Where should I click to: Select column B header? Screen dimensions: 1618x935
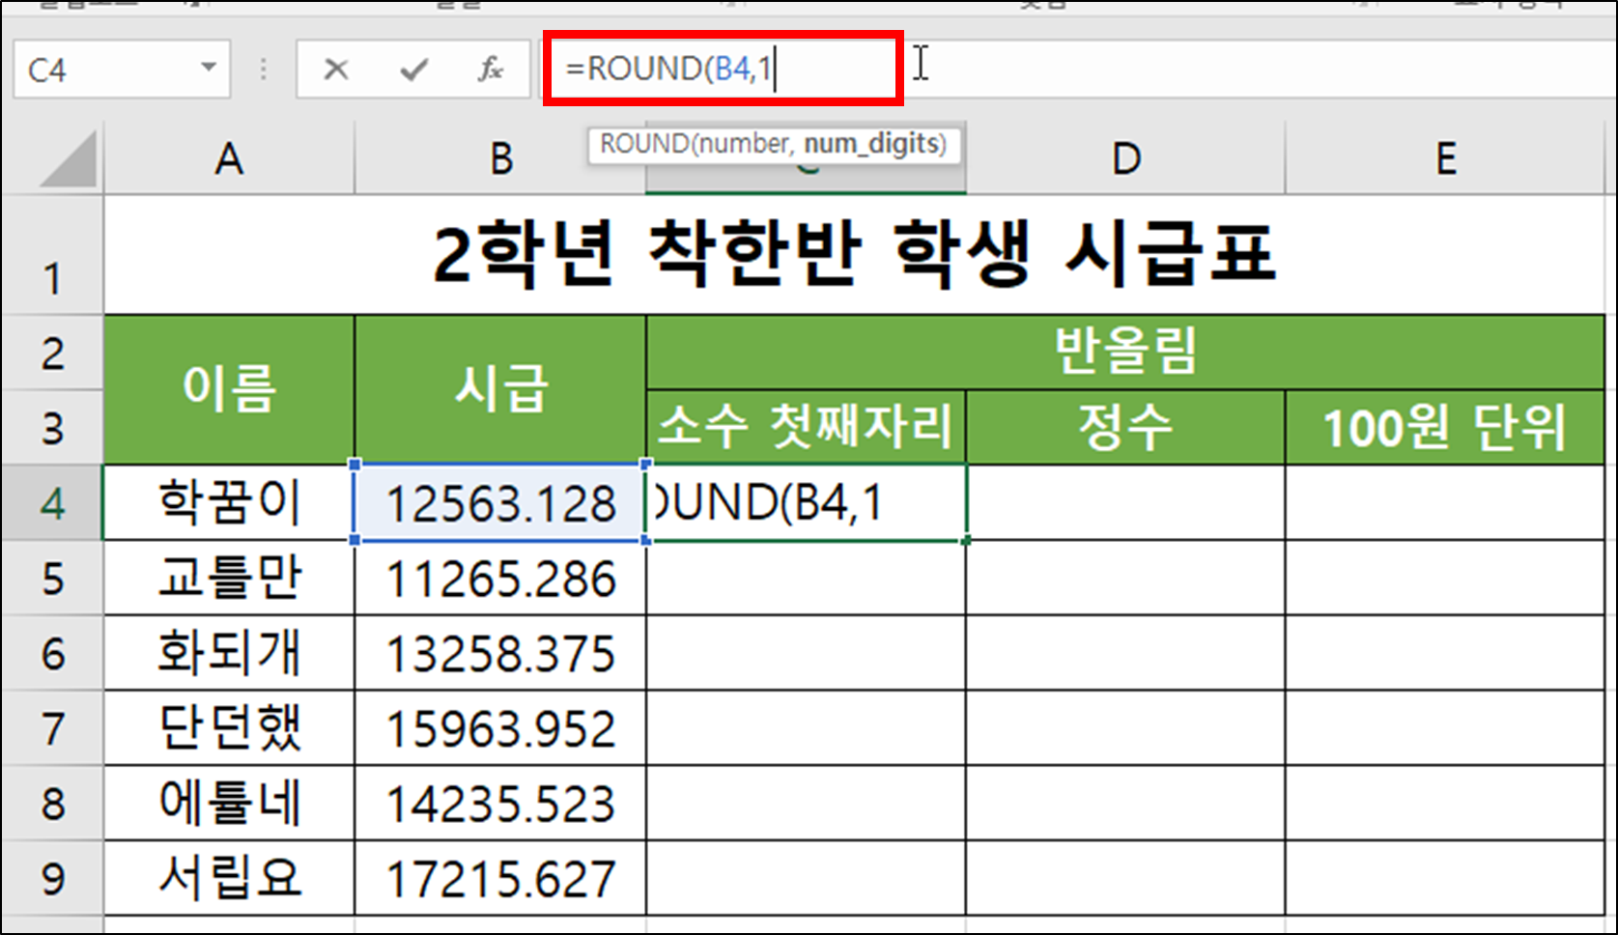click(x=499, y=157)
